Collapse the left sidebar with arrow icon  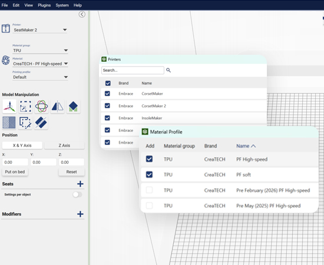82,14
